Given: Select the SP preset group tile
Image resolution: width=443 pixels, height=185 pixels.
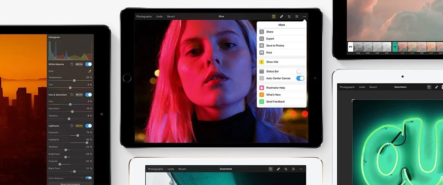Looking at the screenshot, I should click(395, 47).
